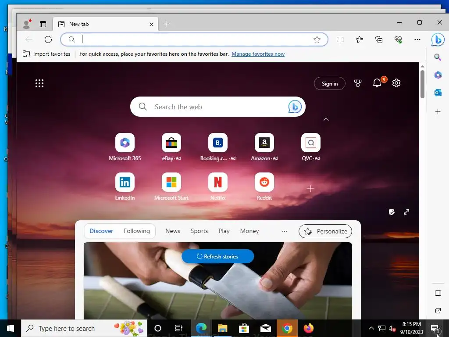Image resolution: width=449 pixels, height=337 pixels.
Task: Close the New tab tab
Action: point(151,25)
